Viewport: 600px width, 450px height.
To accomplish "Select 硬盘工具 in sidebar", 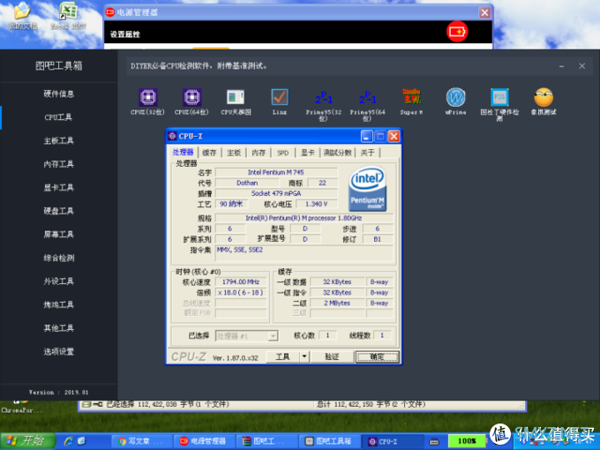I will point(58,211).
